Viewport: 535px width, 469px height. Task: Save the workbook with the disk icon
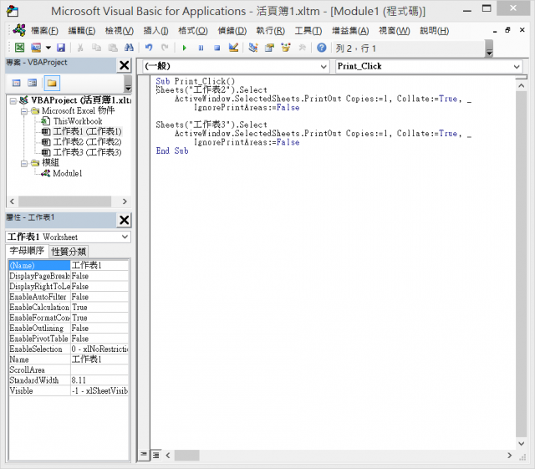pyautogui.click(x=61, y=48)
